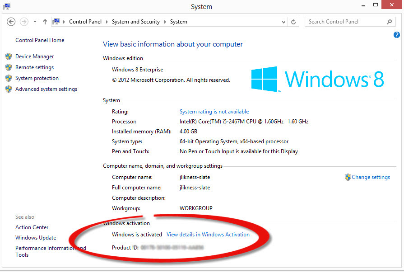Select the 2012 Microsoft Corporation copyright text
Viewport: 404px width, 273px height.
(171, 80)
